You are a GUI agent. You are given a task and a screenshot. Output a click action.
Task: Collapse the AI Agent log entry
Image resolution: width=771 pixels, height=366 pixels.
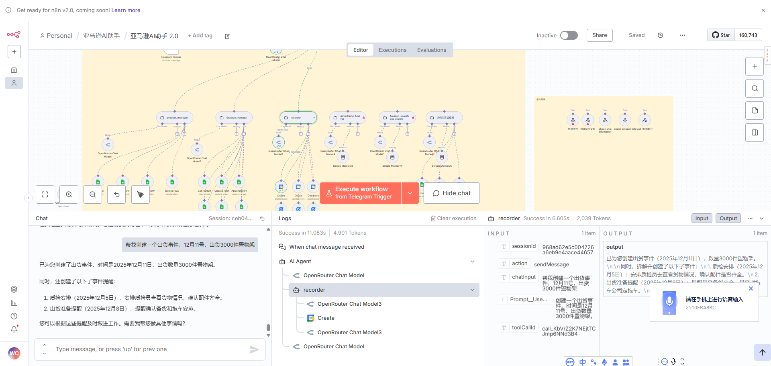pyautogui.click(x=472, y=262)
